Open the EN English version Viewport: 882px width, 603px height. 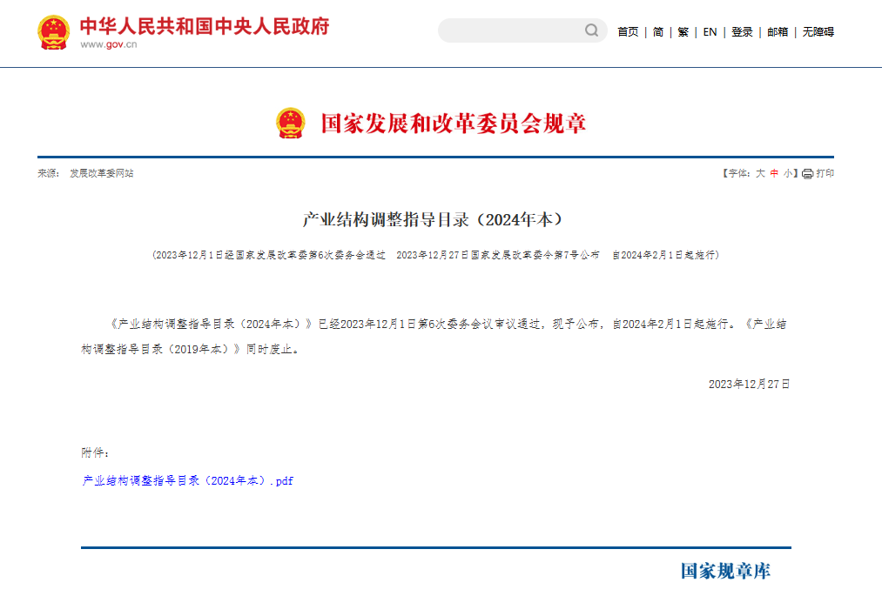coord(710,31)
